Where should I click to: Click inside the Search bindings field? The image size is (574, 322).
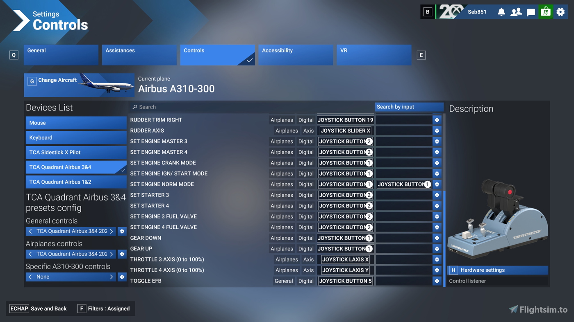point(246,107)
